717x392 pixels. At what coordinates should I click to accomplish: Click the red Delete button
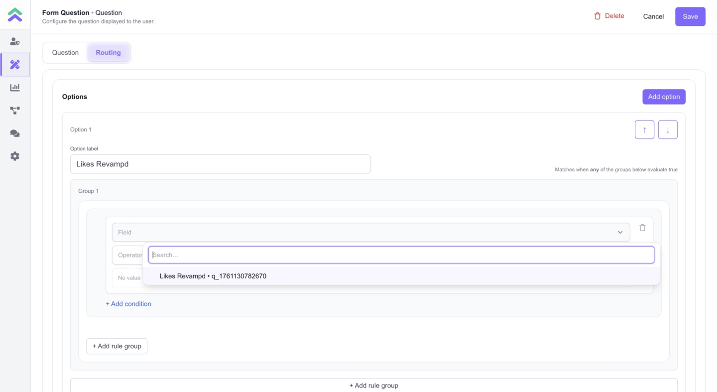click(609, 16)
